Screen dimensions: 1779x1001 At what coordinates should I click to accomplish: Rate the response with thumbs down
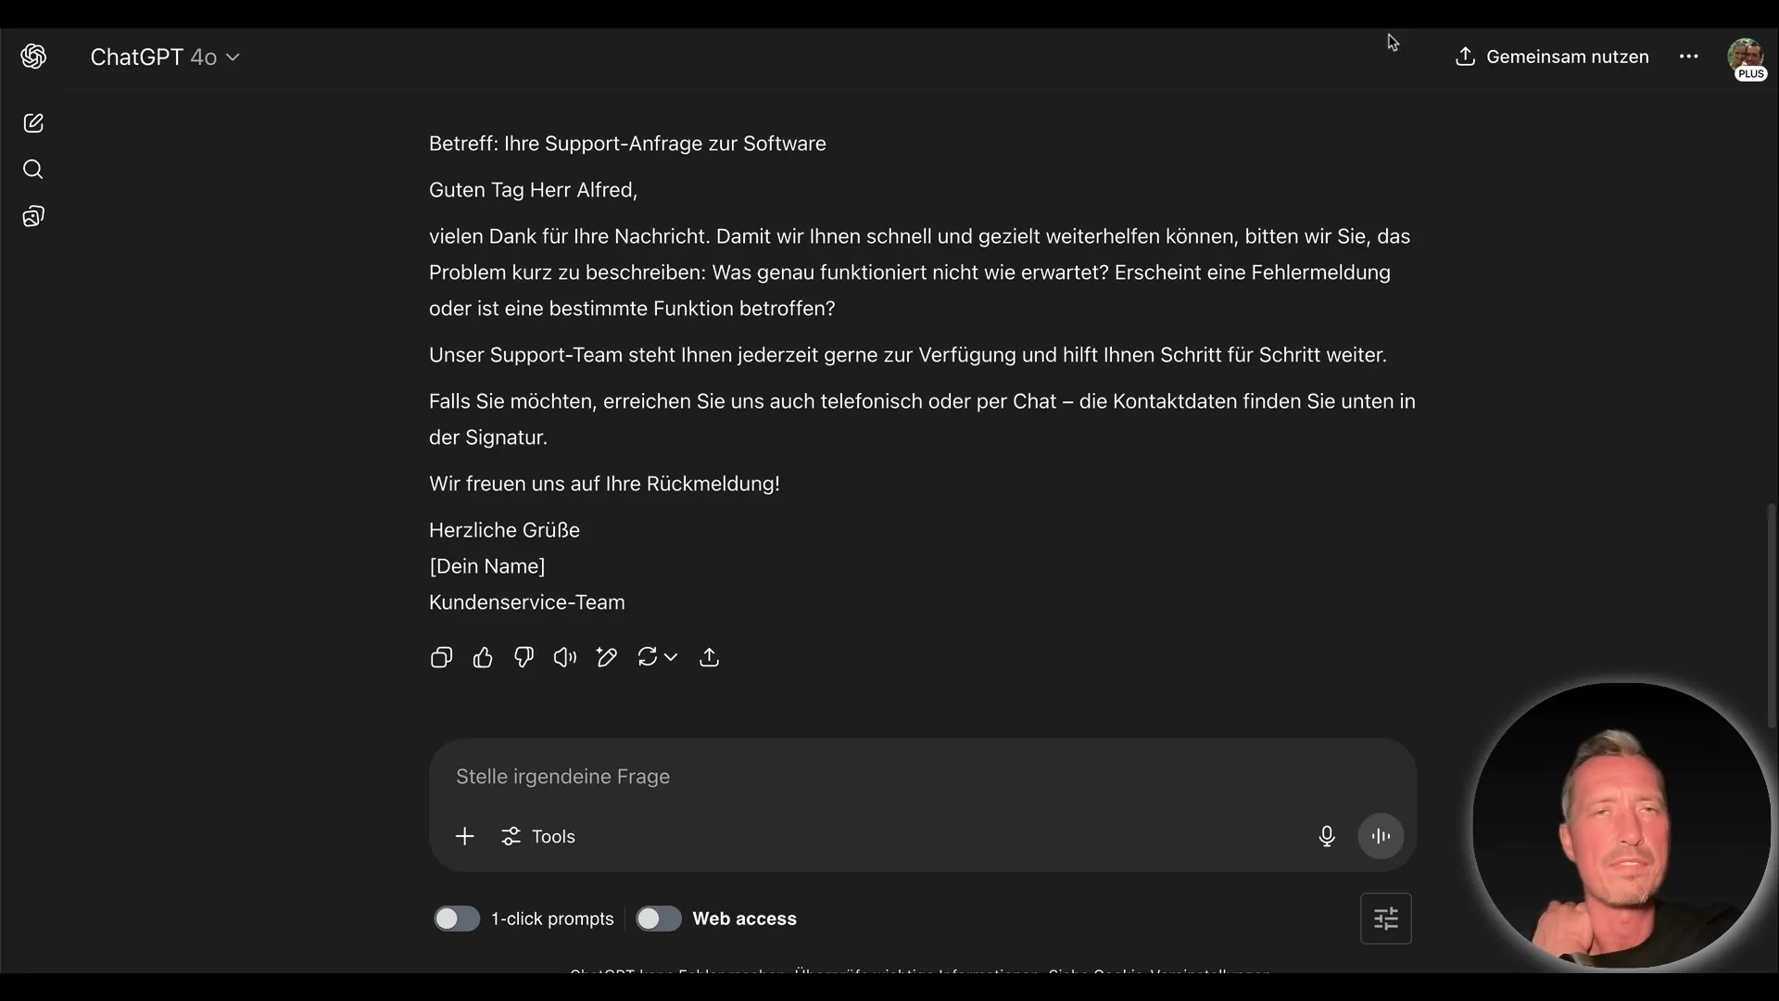pos(524,656)
